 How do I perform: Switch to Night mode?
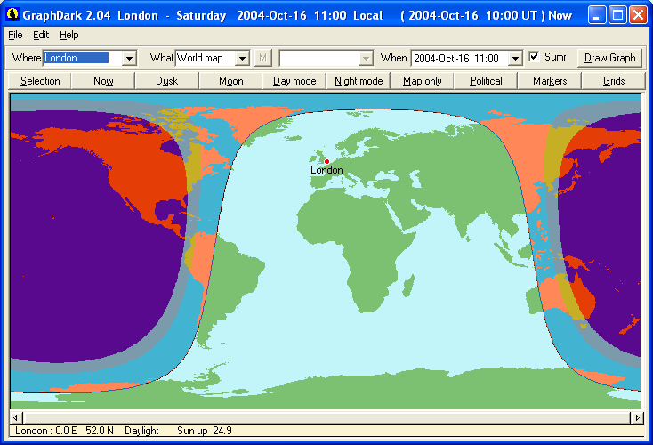(x=359, y=81)
